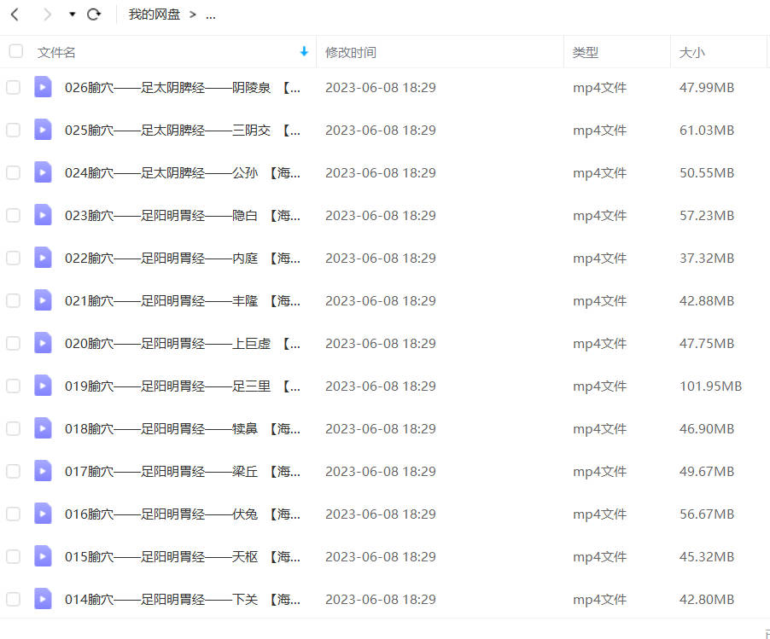Tick the select-all checkbox in header
The image size is (770, 639).
(15, 51)
